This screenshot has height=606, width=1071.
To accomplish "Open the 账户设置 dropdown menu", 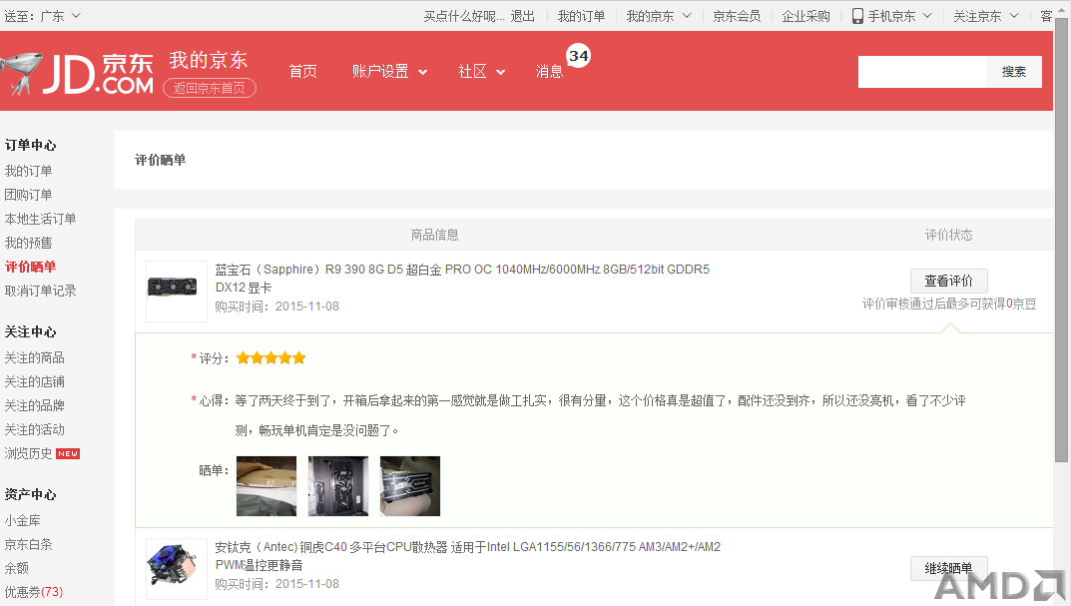I will [389, 71].
